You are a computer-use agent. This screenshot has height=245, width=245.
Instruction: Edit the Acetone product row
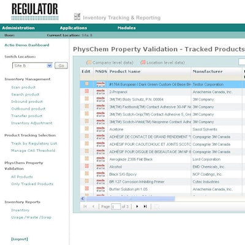click(87, 129)
